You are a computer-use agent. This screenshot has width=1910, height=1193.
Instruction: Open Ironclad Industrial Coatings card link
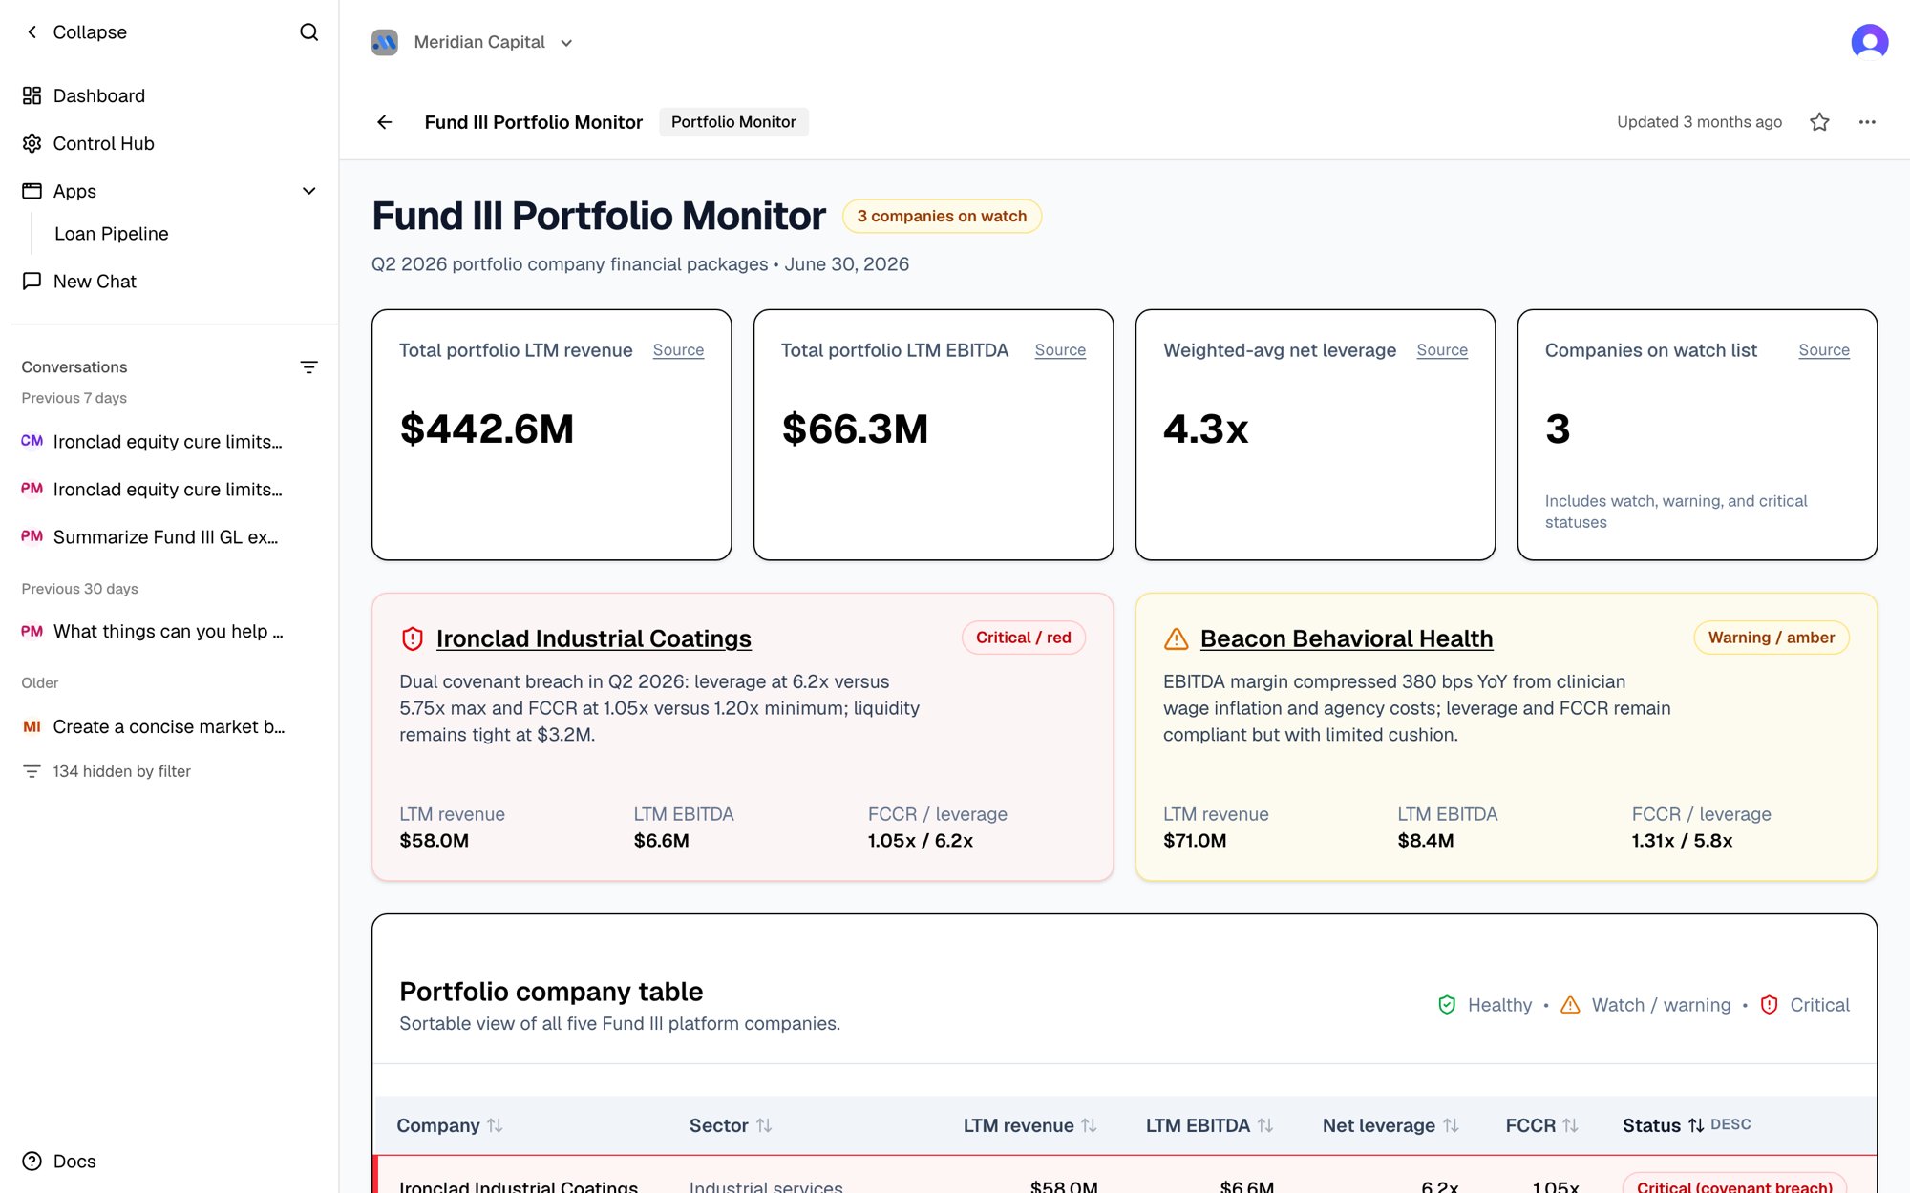(x=594, y=638)
